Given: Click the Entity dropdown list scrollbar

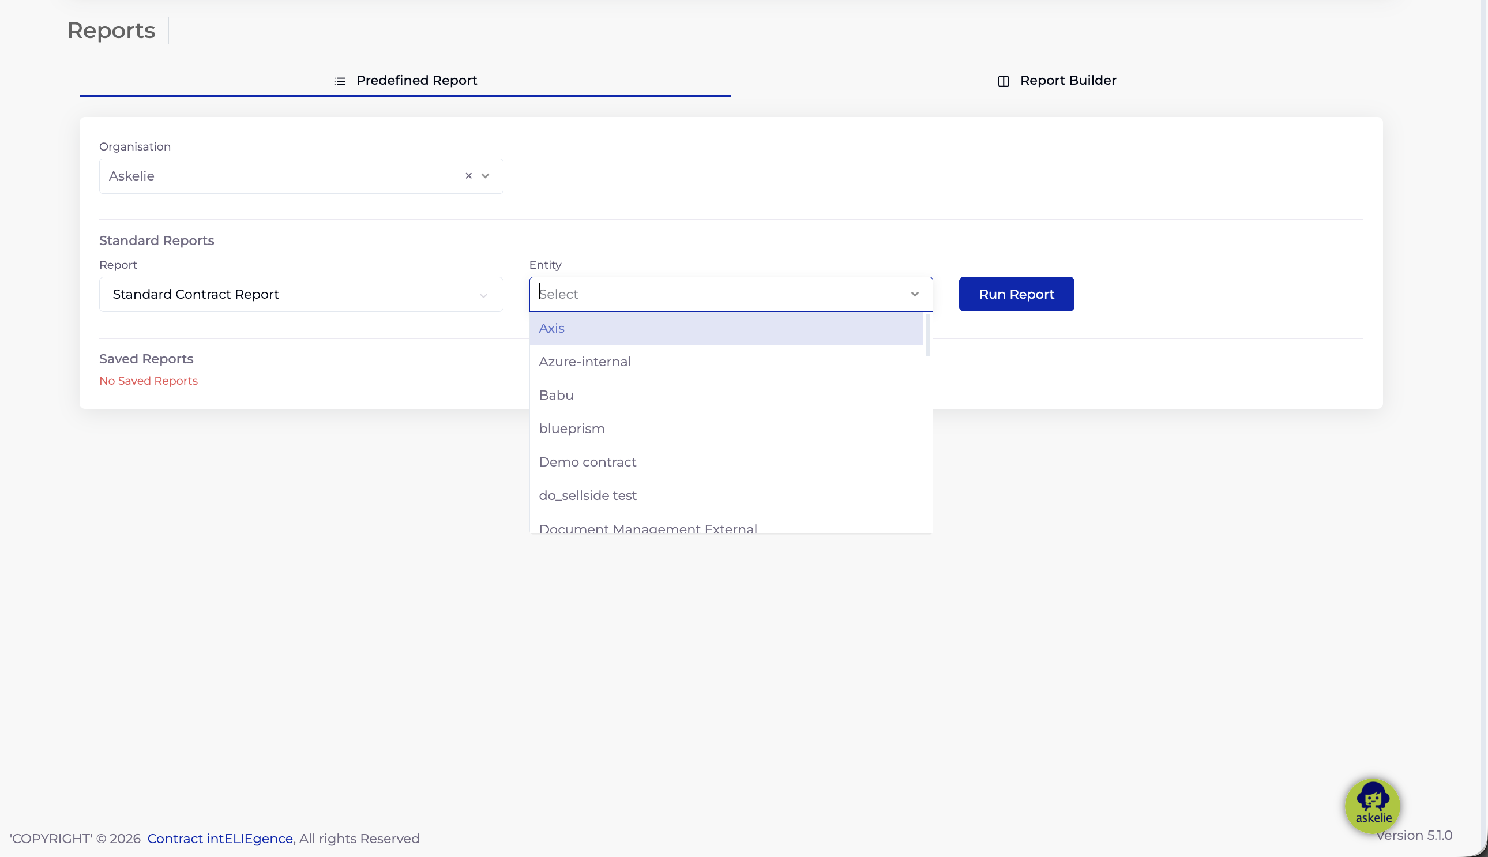Looking at the screenshot, I should click(x=927, y=335).
